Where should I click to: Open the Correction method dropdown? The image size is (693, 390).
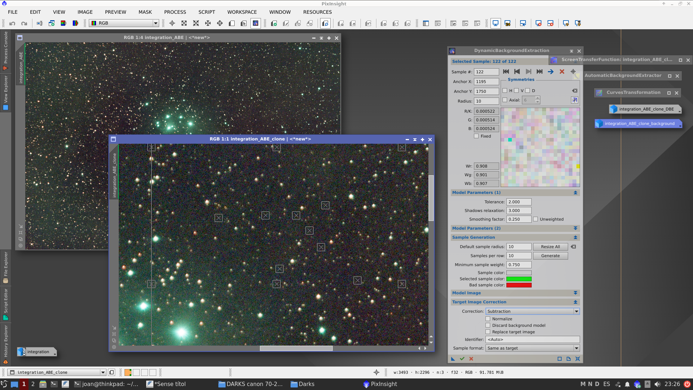[576, 311]
